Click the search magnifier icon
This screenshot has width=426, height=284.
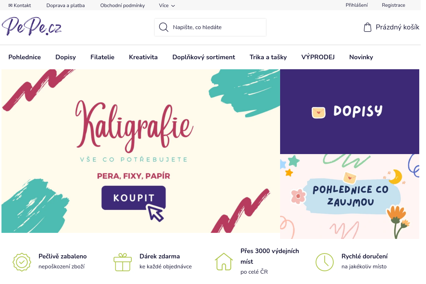[164, 27]
